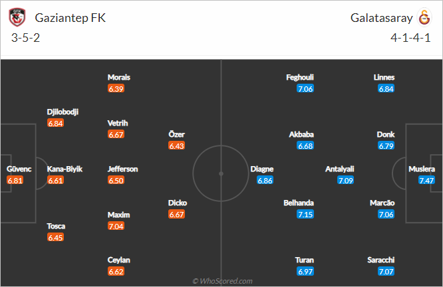Open Muslera's 7.47 rating badge
The image size is (443, 287).
pyautogui.click(x=426, y=180)
